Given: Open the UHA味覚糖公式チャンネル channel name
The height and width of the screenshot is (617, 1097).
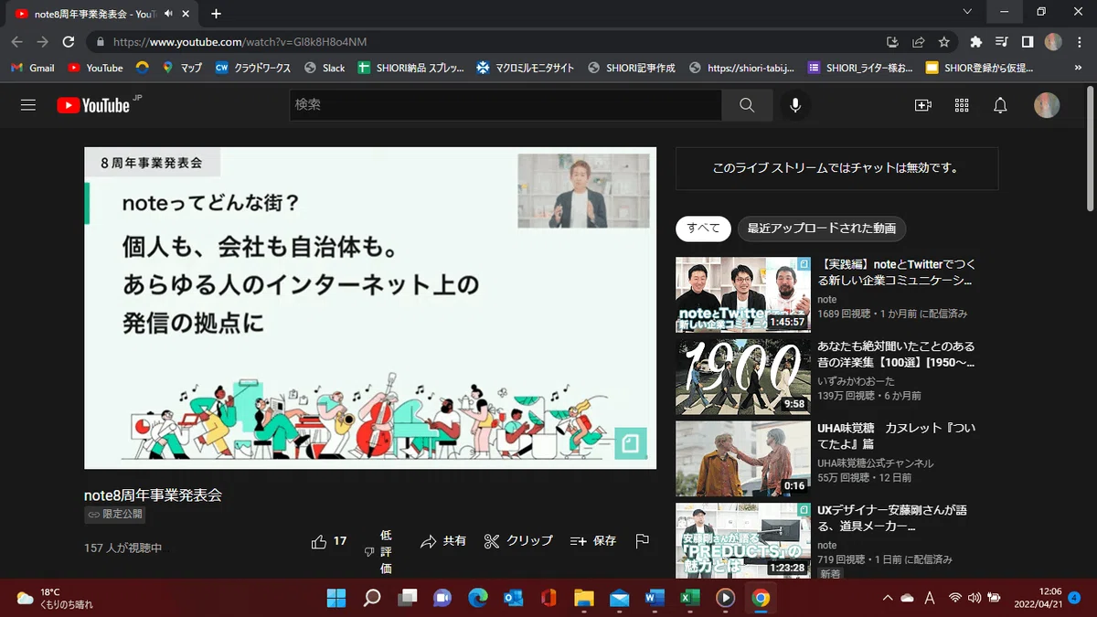Looking at the screenshot, I should [876, 463].
